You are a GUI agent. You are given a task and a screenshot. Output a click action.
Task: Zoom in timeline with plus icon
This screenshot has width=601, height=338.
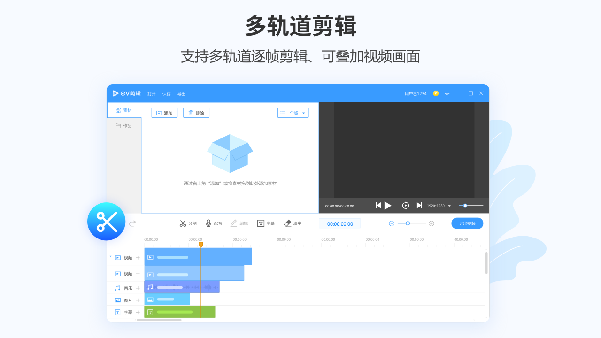pyautogui.click(x=431, y=223)
